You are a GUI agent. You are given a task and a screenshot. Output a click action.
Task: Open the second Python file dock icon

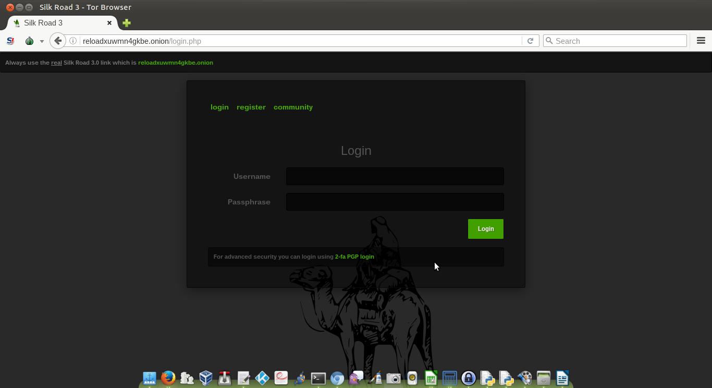click(506, 378)
